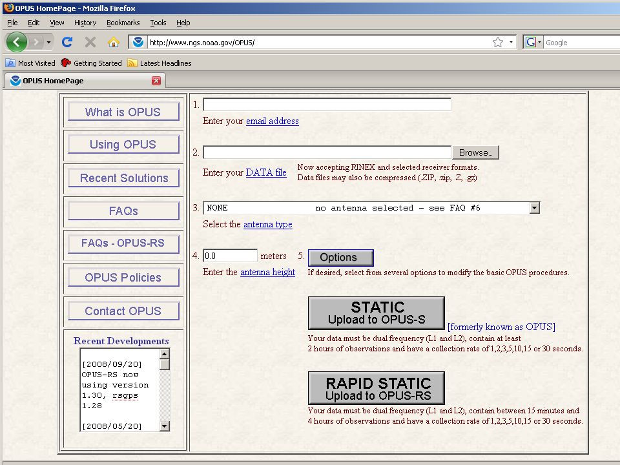
Task: Open the address bar history dropdown
Action: 511,43
